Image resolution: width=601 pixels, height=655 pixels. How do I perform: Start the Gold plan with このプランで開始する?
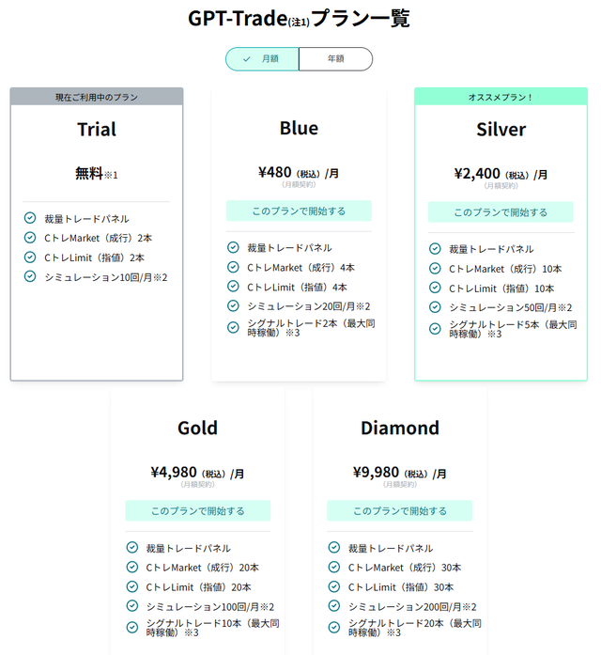[x=198, y=511]
